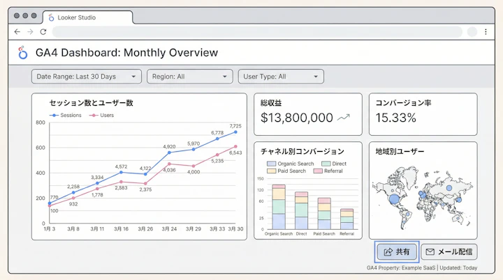
Task: Click the 1月 3 x-axis date label
Action: tap(50, 228)
